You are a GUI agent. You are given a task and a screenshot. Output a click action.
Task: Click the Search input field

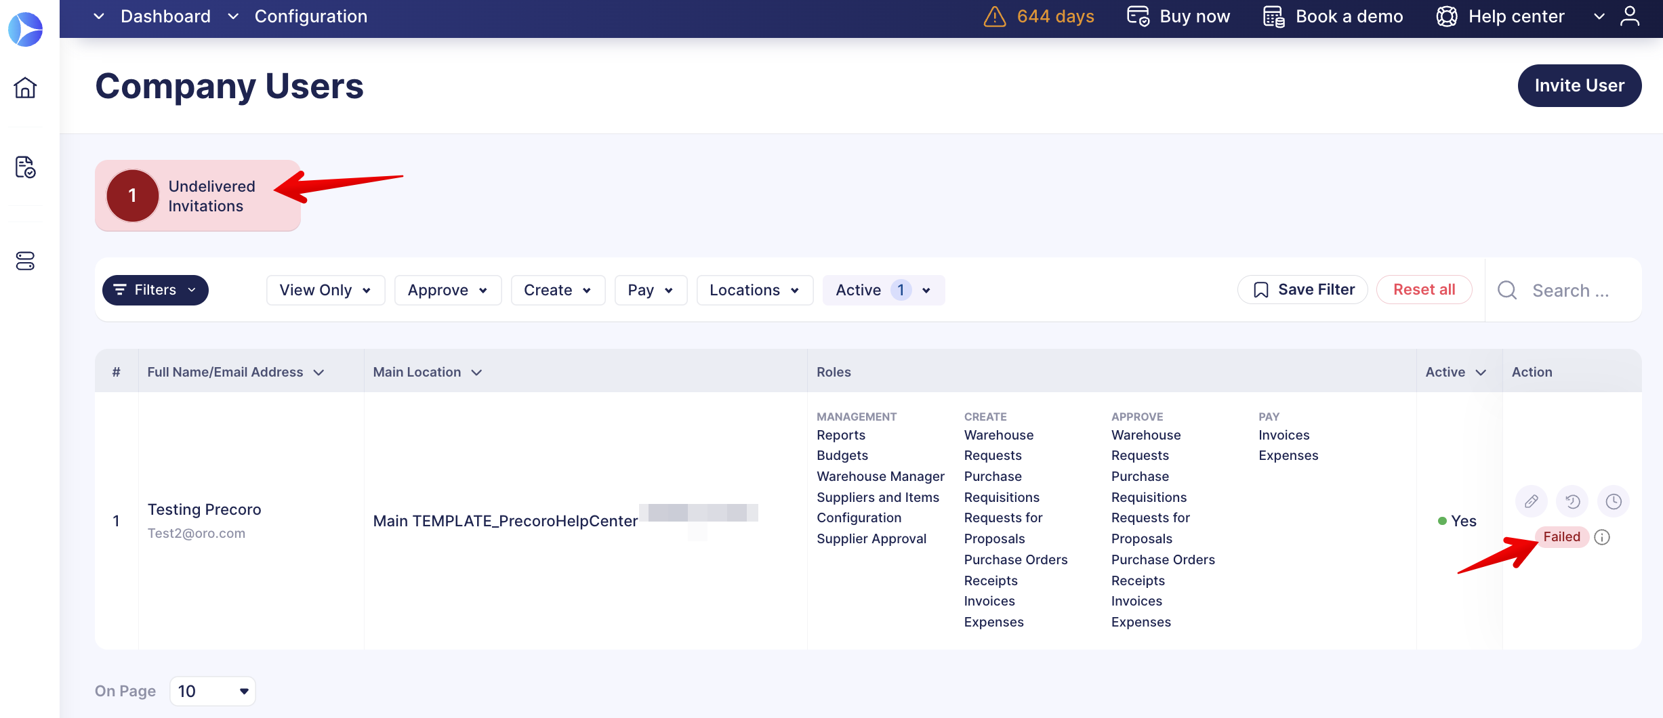pos(1570,291)
